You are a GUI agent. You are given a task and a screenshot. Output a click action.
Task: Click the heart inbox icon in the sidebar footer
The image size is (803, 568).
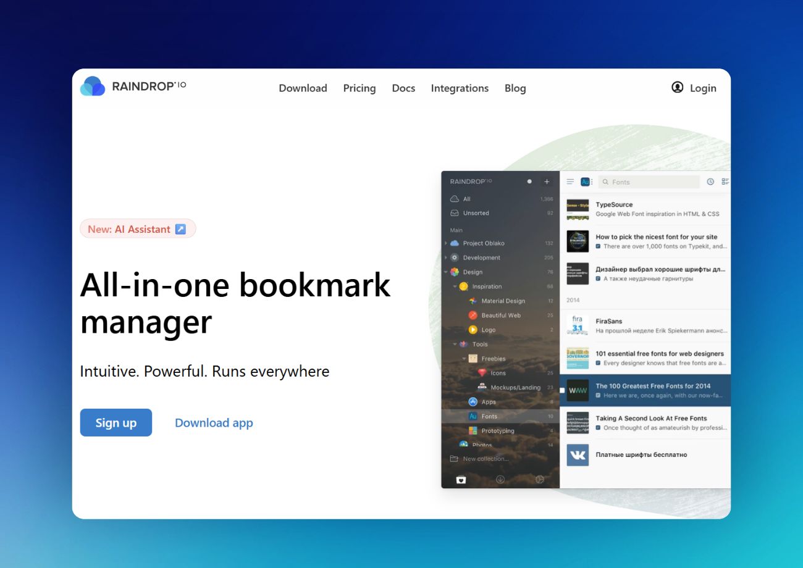(x=461, y=480)
